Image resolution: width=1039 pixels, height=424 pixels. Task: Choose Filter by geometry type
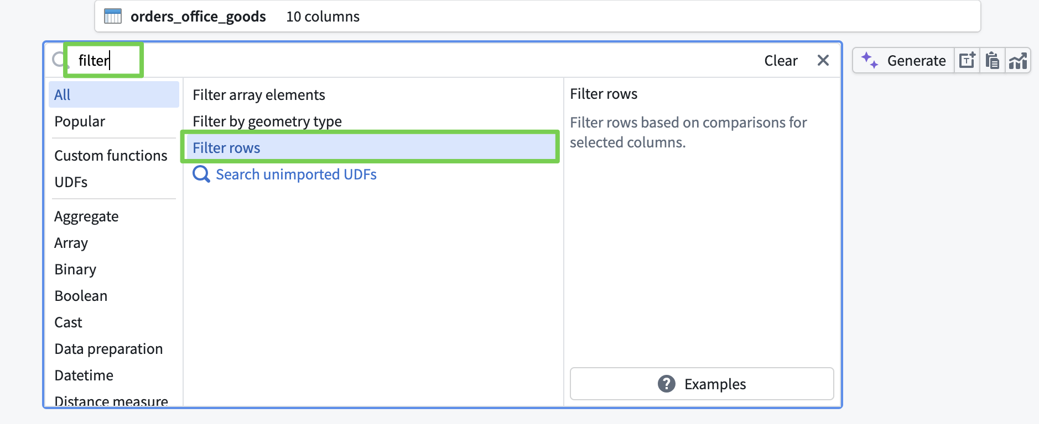267,121
